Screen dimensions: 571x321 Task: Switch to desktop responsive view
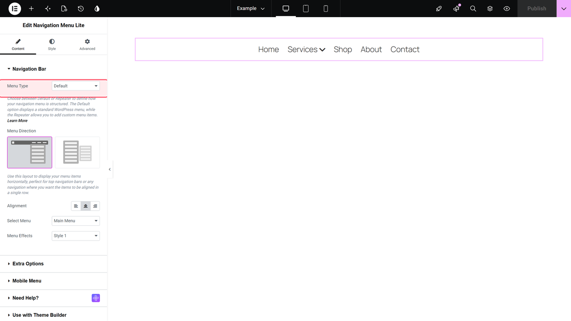point(286,9)
